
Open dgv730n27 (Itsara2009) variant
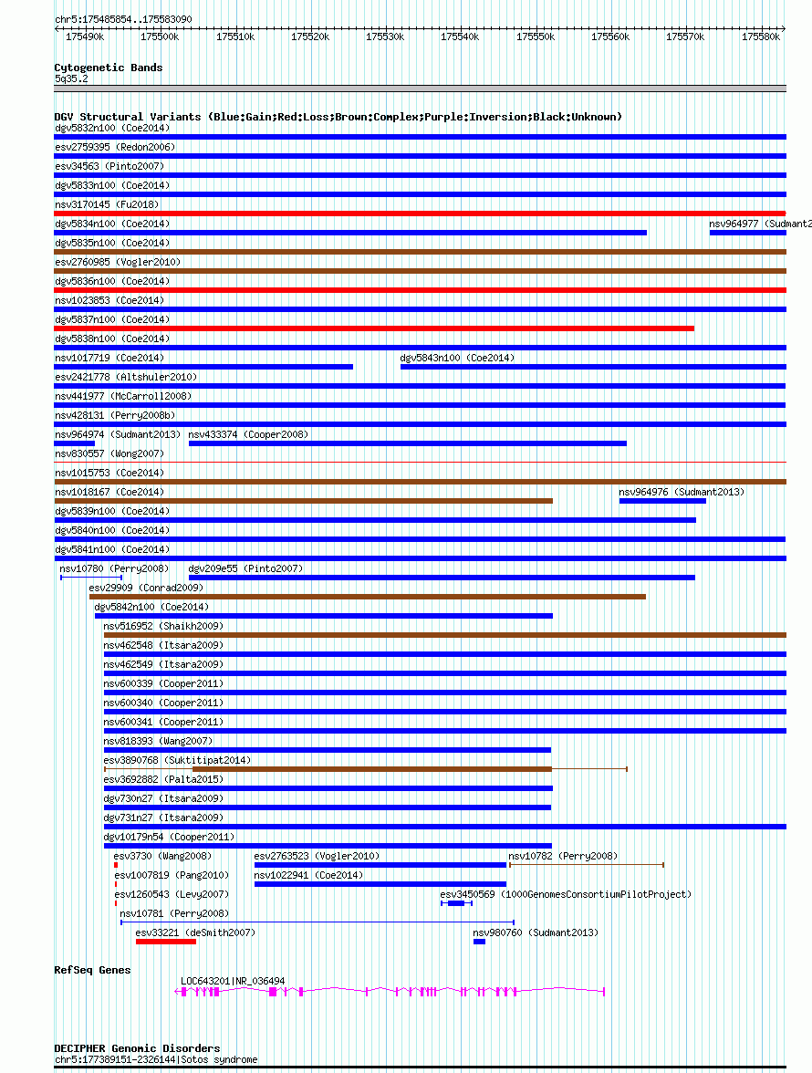point(327,807)
